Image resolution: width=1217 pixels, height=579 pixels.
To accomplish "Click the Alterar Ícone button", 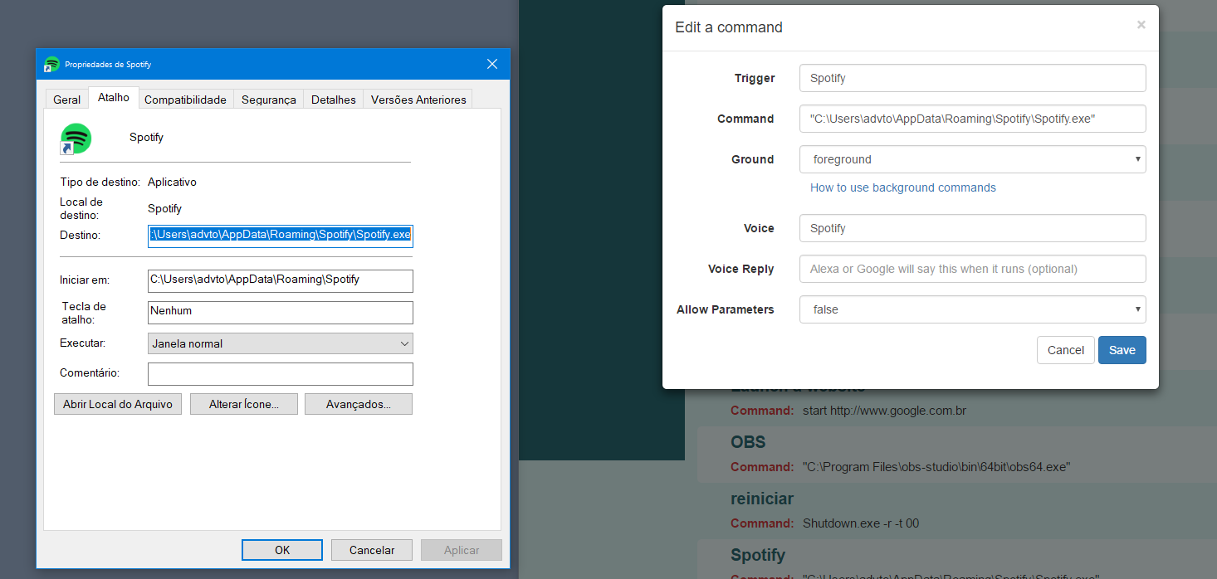I will (x=243, y=404).
